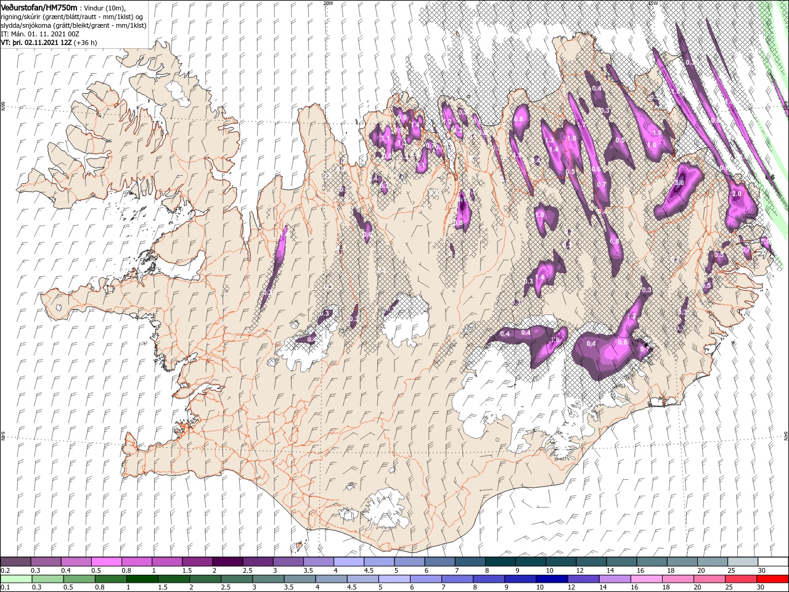Pick snow scale swatch between 0.5 and 0.8

pyautogui.click(x=107, y=561)
